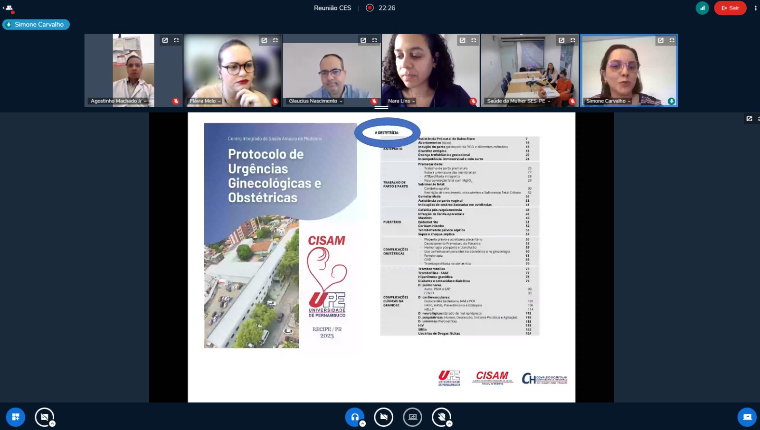Open the presentation button at bottom right

point(747,417)
